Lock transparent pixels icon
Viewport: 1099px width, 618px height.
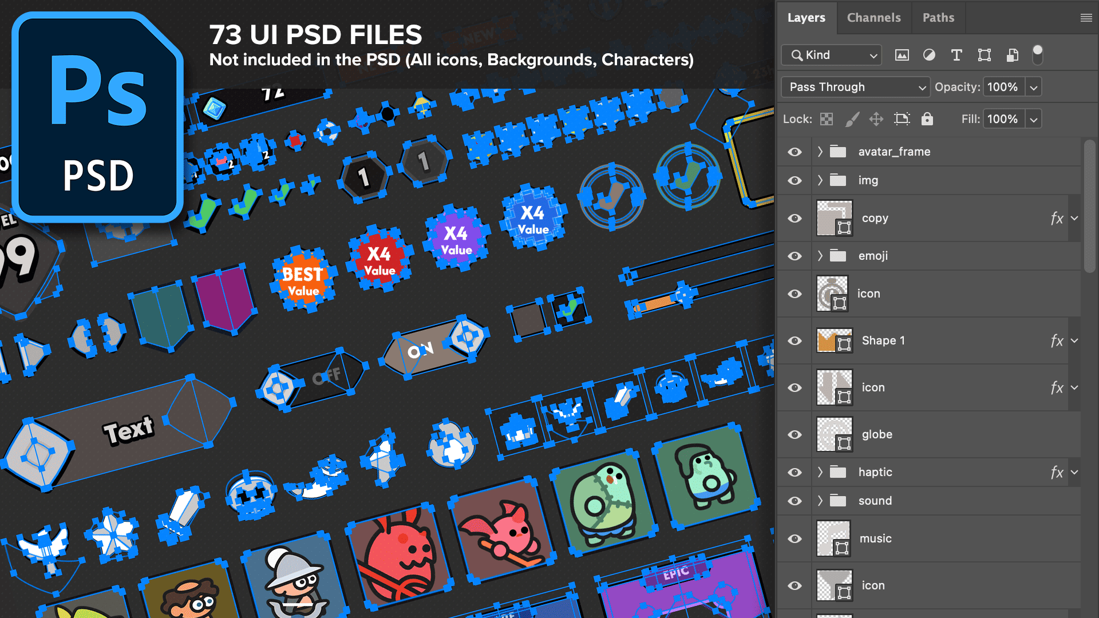[x=827, y=119]
